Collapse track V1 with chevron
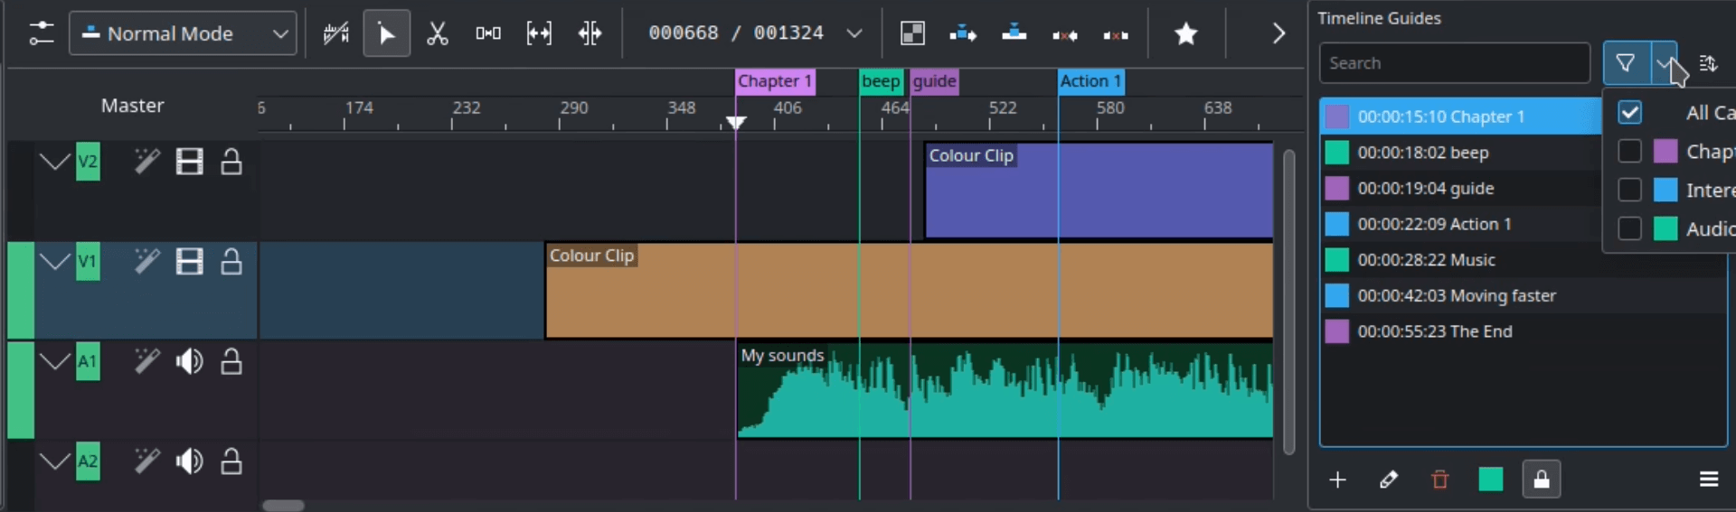Screen dimensions: 1736x512 coord(54,262)
